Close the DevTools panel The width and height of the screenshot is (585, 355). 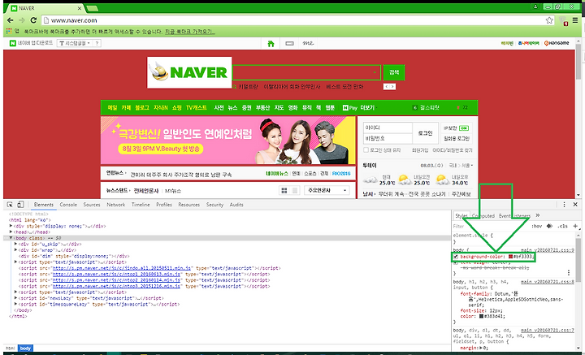pyautogui.click(x=575, y=205)
